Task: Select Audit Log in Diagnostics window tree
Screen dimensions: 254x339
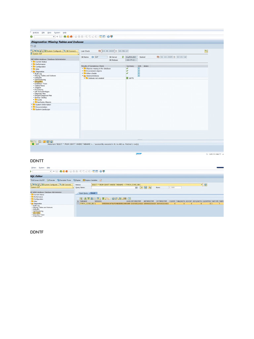Action: pyautogui.click(x=38, y=74)
